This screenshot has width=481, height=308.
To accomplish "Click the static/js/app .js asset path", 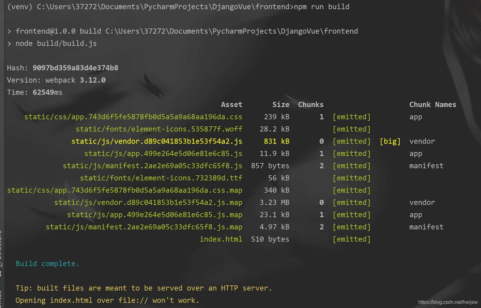I will pyautogui.click(x=163, y=154).
